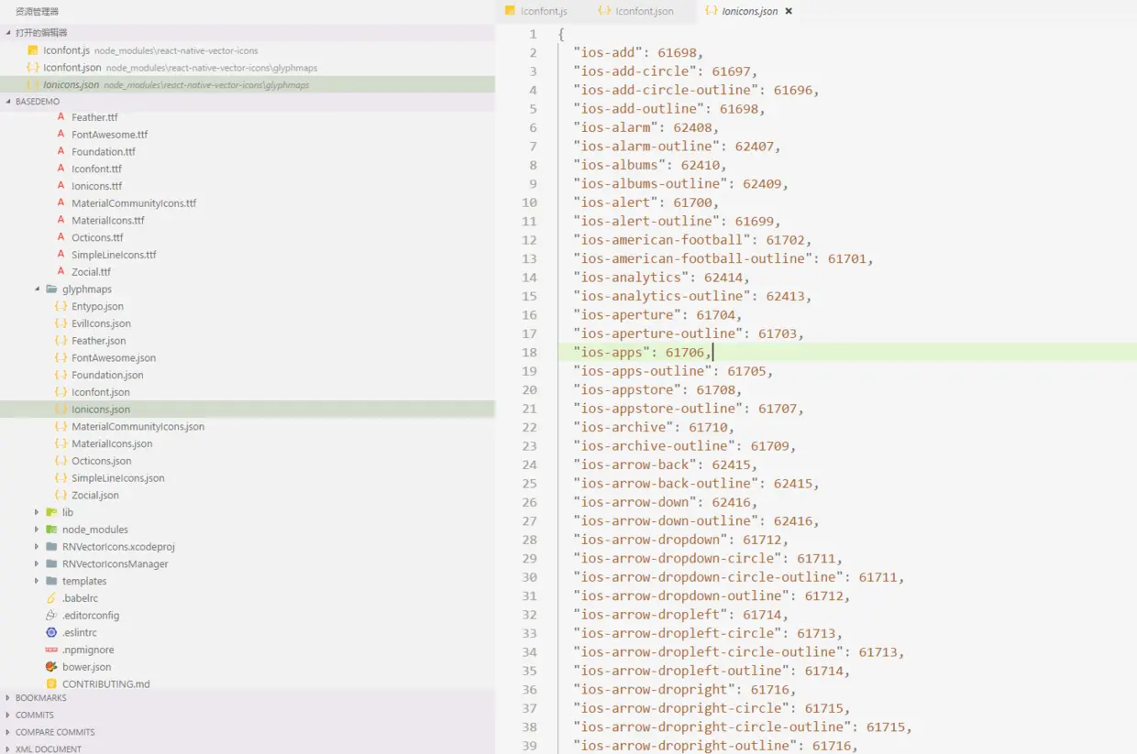Click the .babelrc file icon
This screenshot has height=754, width=1137.
coord(51,598)
